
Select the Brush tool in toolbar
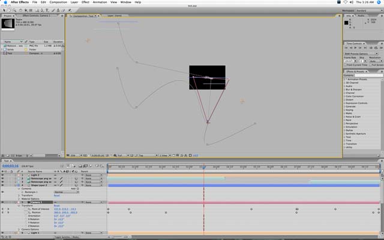53,10
